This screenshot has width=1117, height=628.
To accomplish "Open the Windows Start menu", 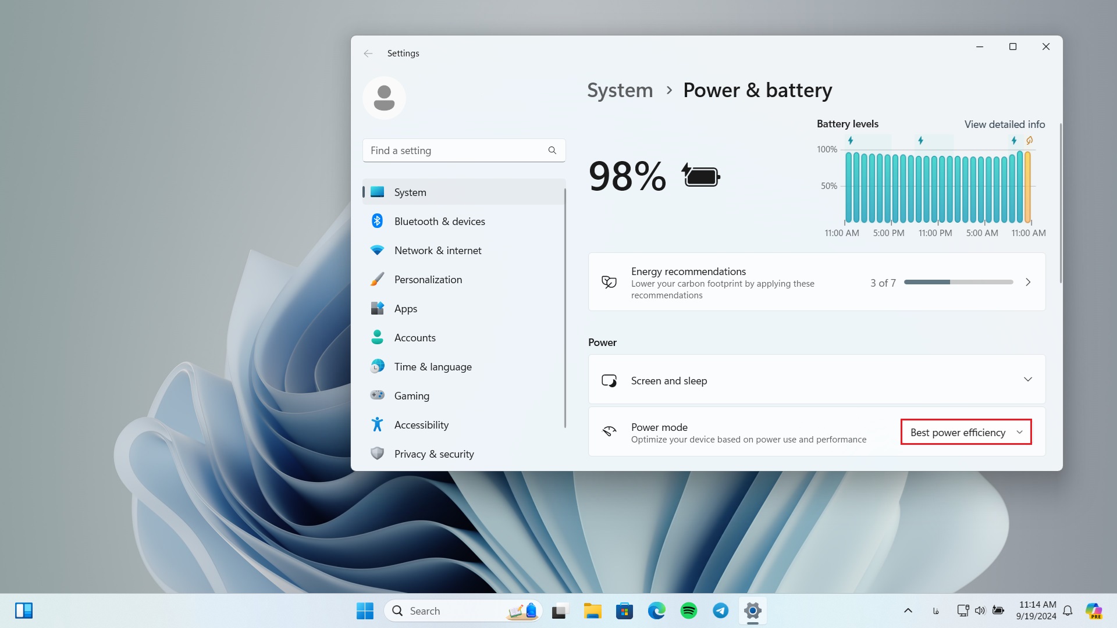I will point(365,611).
